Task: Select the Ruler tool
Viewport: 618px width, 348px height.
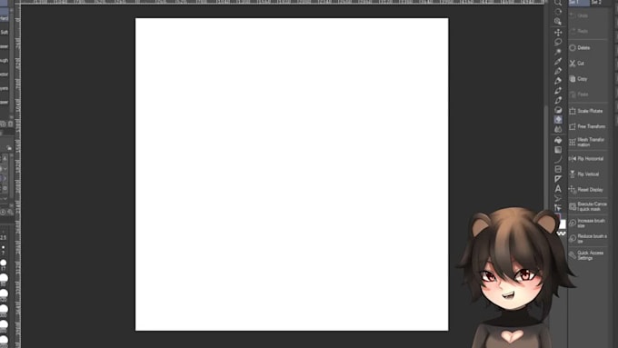Action: coord(558,179)
